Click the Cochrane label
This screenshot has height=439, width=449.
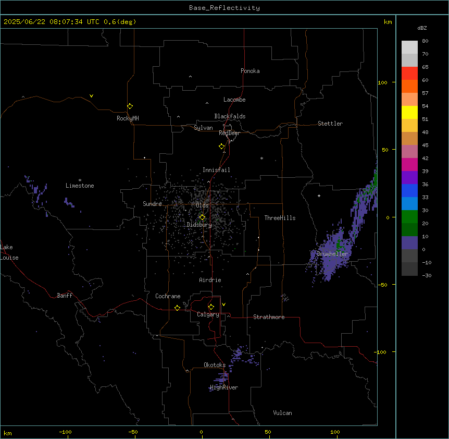[x=168, y=296]
